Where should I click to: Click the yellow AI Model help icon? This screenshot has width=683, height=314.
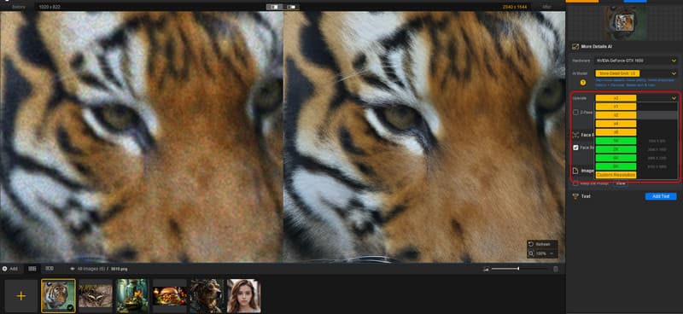pos(583,82)
